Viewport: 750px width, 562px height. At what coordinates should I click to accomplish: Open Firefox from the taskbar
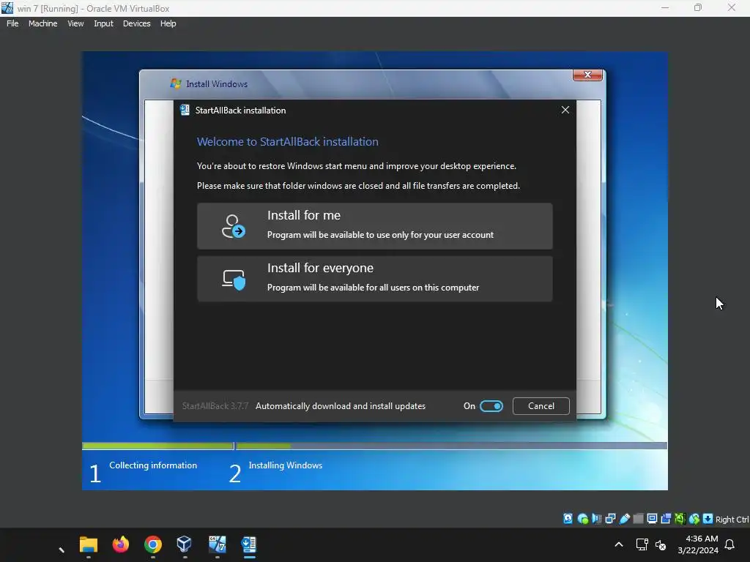coord(121,544)
